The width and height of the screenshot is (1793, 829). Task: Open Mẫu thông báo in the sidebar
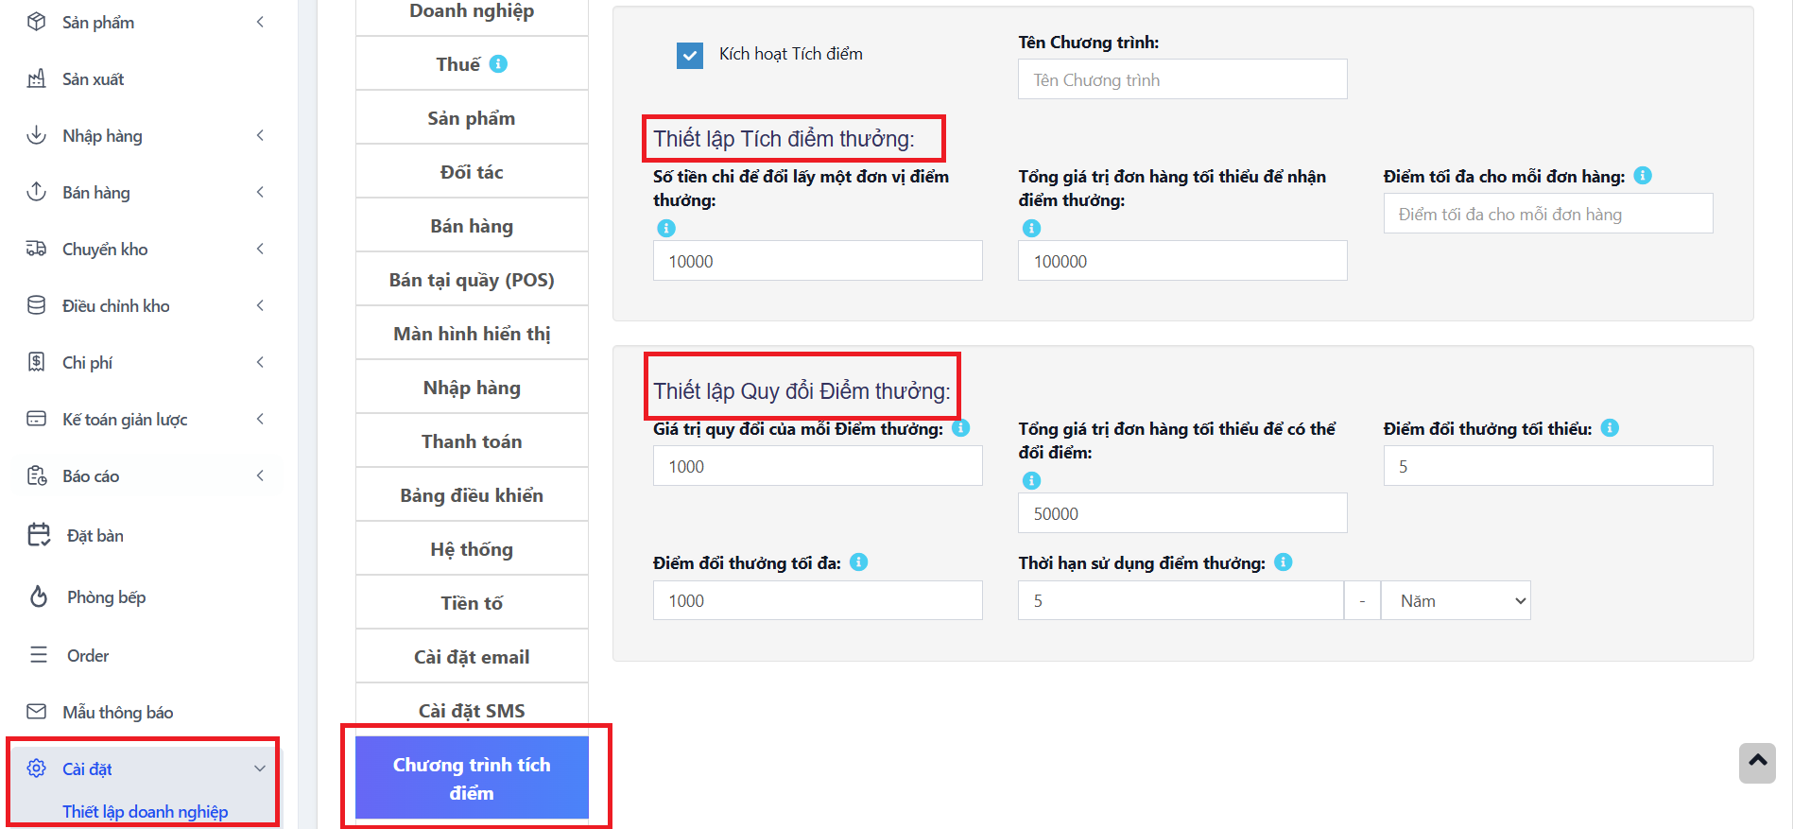pos(117,712)
